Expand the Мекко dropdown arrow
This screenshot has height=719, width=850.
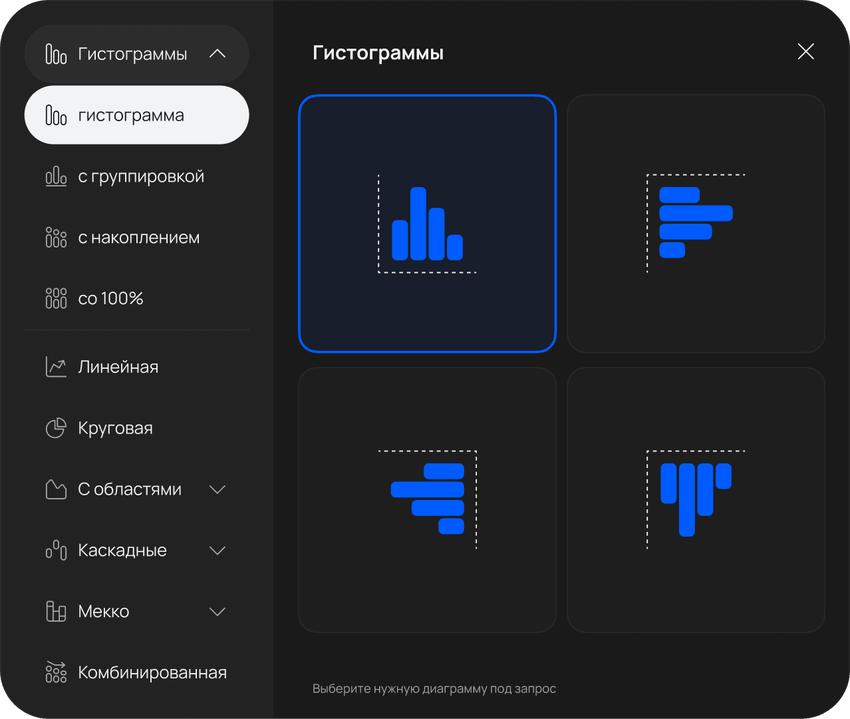tap(217, 611)
